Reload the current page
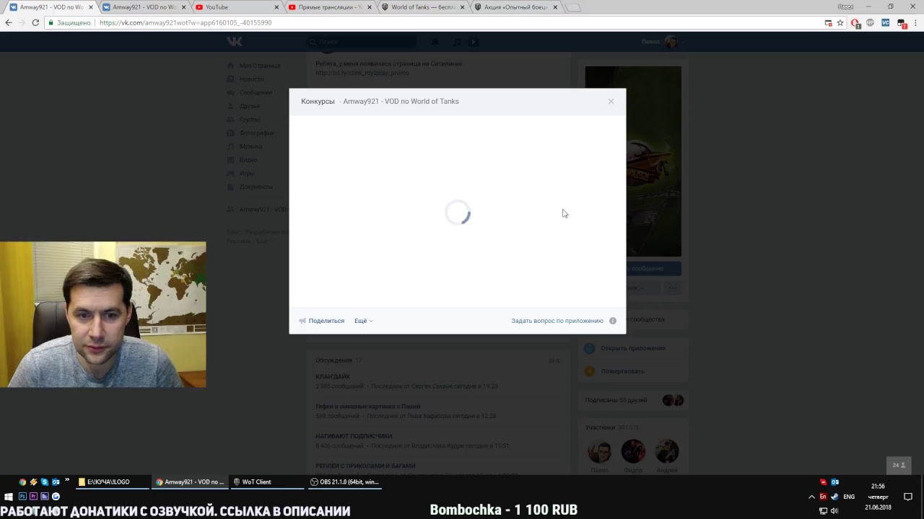Viewport: 924px width, 519px height. point(35,23)
